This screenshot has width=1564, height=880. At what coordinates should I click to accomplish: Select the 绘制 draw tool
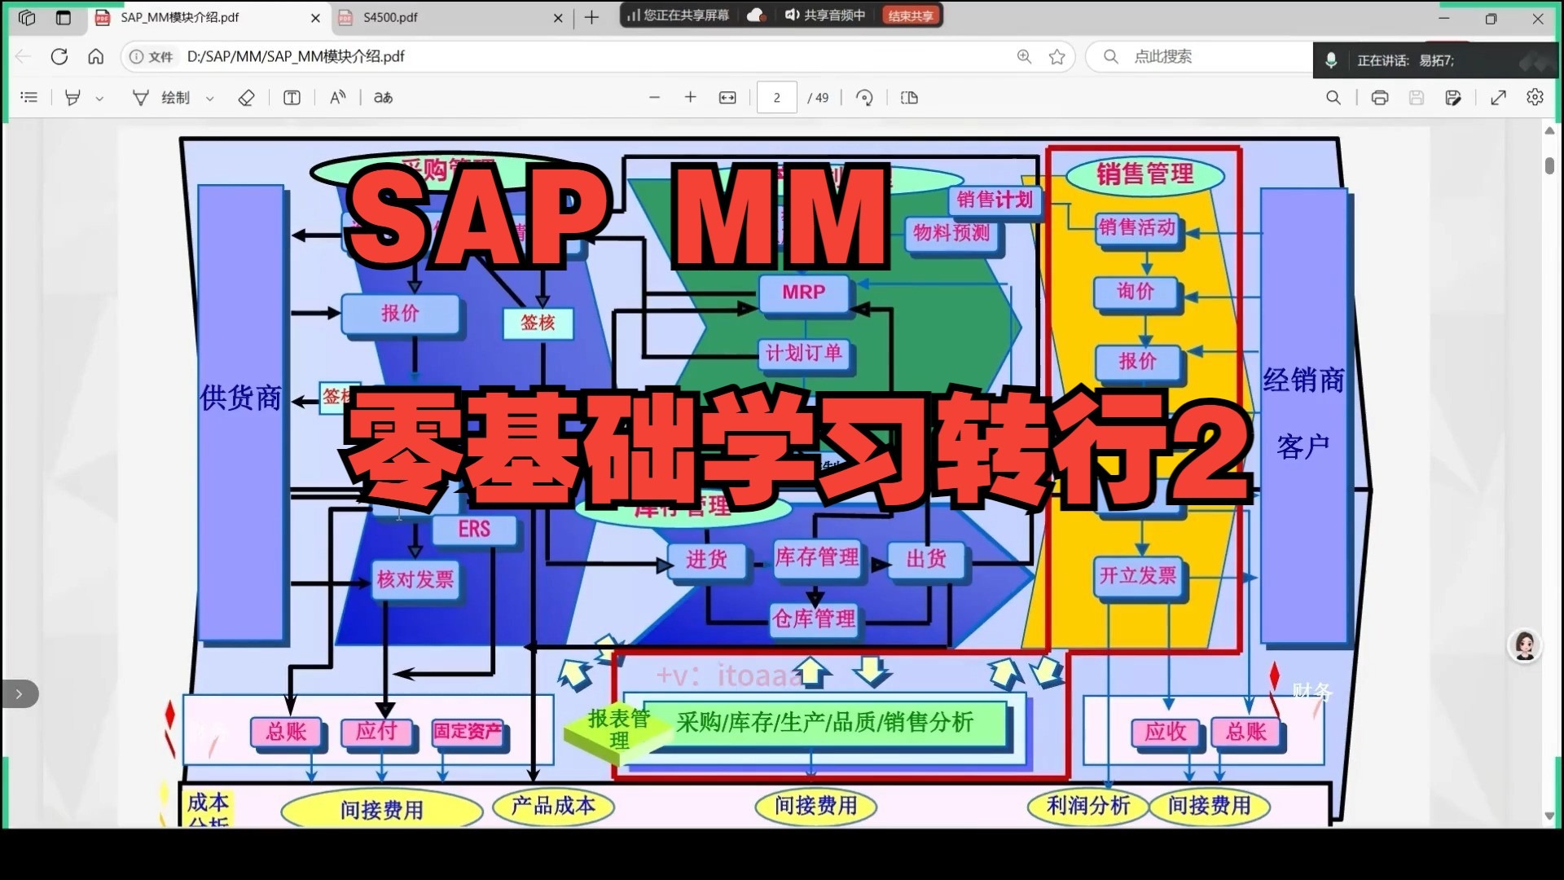point(162,98)
